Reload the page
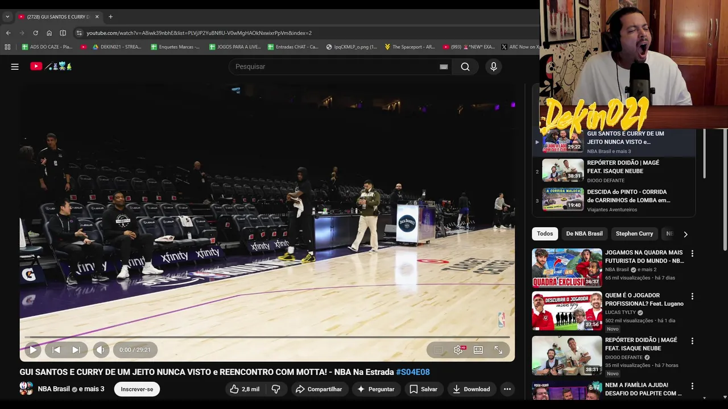This screenshot has width=728, height=409. (x=35, y=33)
